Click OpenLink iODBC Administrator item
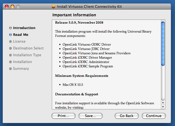Image resolution: width=175 pixels, height=126 pixels. point(86,62)
